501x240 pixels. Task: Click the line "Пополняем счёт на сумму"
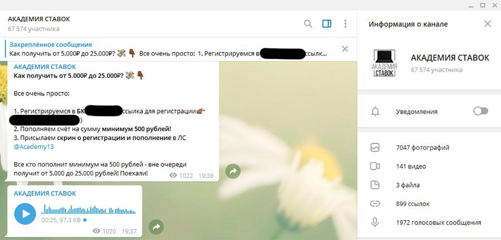click(x=92, y=129)
